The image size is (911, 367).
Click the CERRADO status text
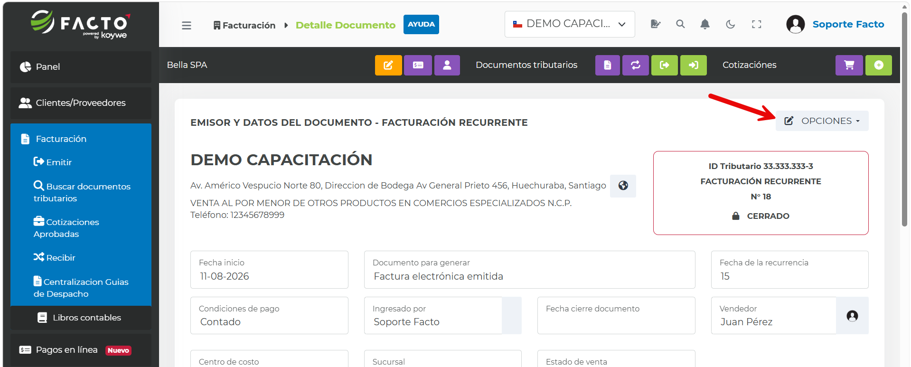pyautogui.click(x=768, y=216)
